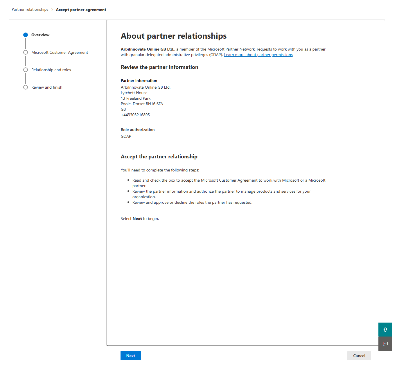Click the Cancel button
397x365 pixels.
coord(359,356)
